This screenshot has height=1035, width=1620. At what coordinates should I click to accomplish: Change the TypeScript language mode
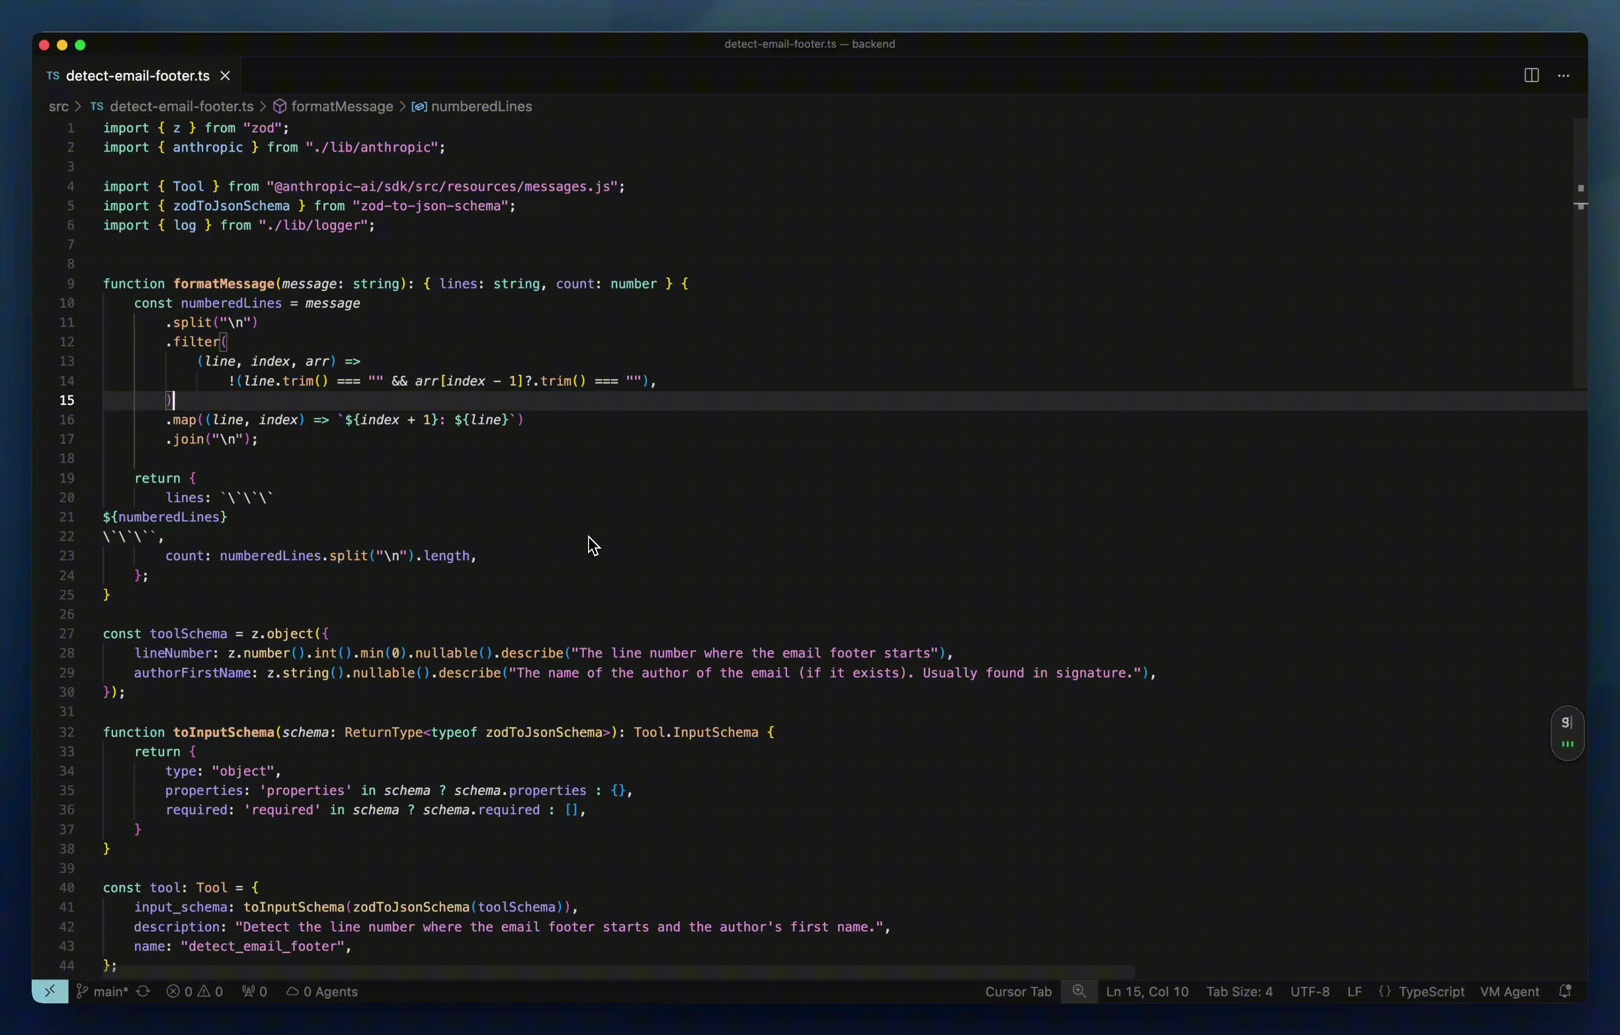pos(1431,990)
